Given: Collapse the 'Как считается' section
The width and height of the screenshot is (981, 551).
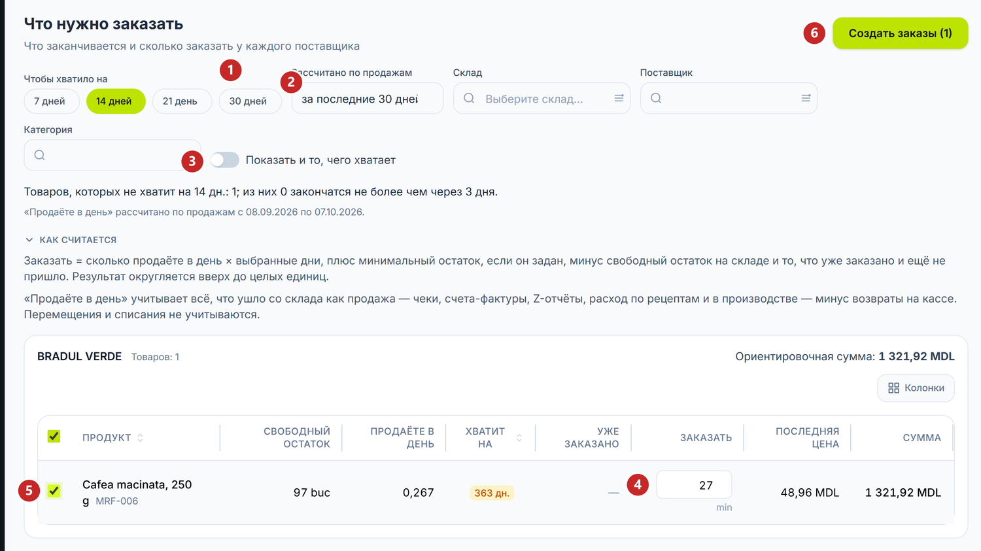Looking at the screenshot, I should 71,240.
